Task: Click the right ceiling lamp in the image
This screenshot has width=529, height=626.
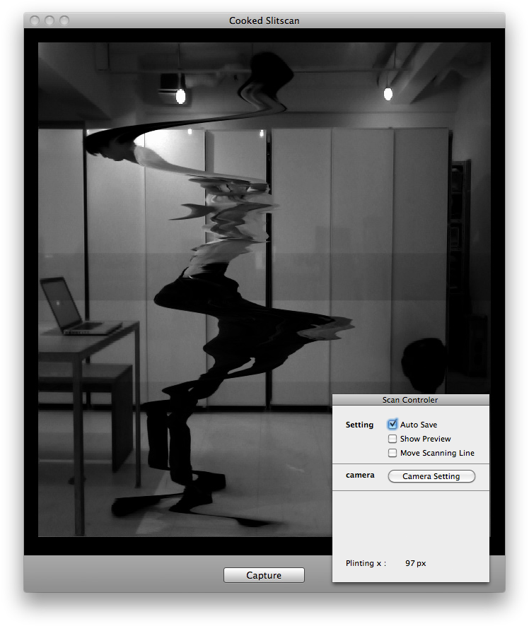Action: click(x=388, y=93)
